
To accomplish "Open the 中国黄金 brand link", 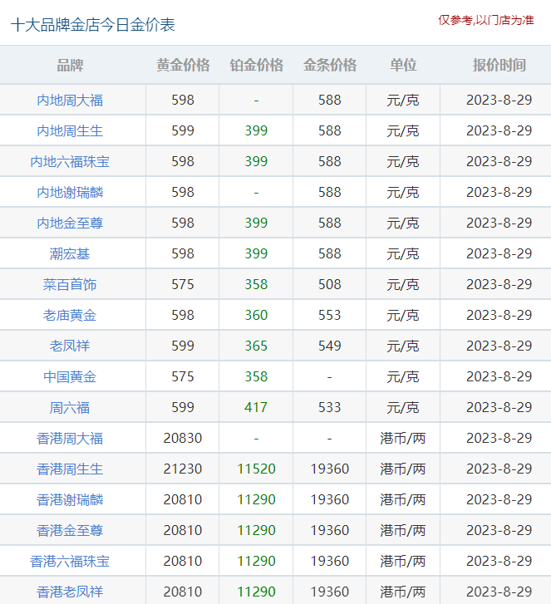I will [70, 376].
